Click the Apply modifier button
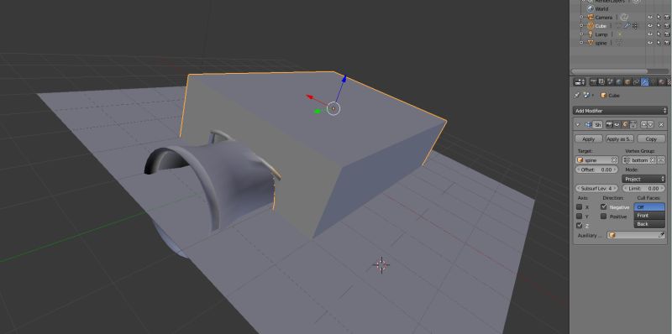Screen dimensions: 672x334 click(x=588, y=138)
